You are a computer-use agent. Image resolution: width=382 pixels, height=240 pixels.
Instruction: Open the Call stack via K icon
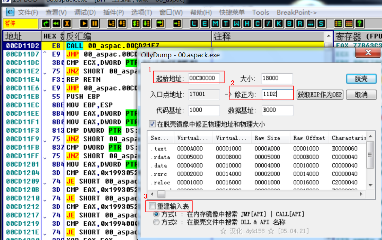click(x=279, y=23)
